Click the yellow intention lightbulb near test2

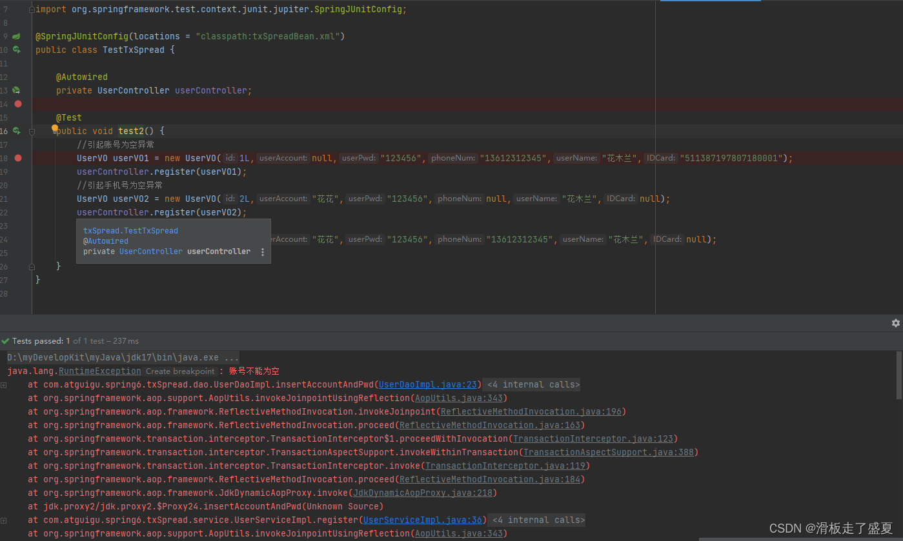pos(55,128)
